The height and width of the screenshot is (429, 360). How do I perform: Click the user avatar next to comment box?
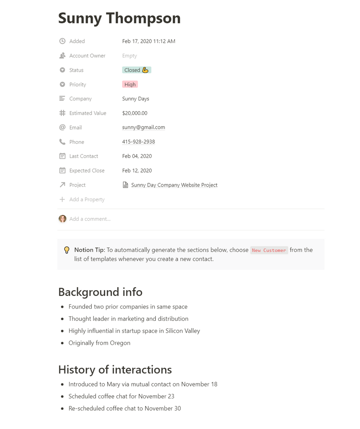(62, 219)
